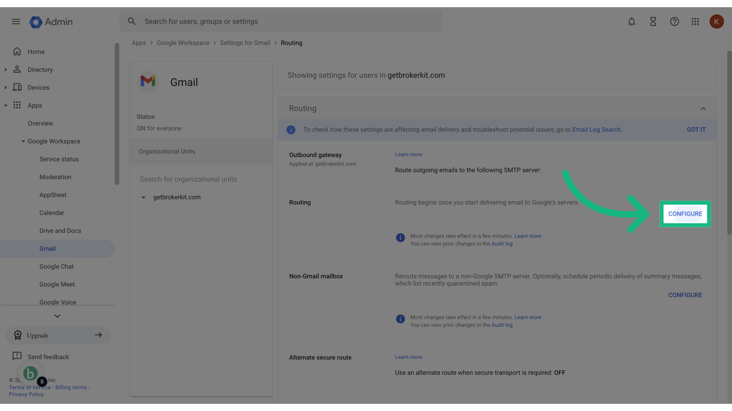Click Send feedback
The image size is (732, 411).
pos(48,357)
